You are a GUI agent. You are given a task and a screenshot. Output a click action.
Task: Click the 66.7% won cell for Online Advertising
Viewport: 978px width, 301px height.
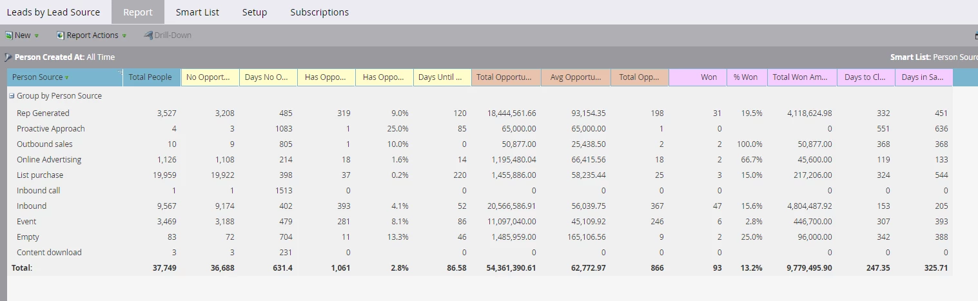[x=751, y=160]
